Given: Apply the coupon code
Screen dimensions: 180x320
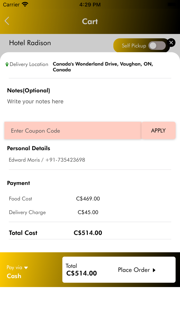Looking at the screenshot, I should 158,130.
